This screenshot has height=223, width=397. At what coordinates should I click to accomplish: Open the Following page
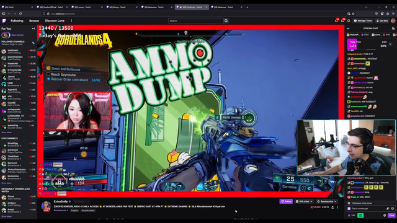17,20
